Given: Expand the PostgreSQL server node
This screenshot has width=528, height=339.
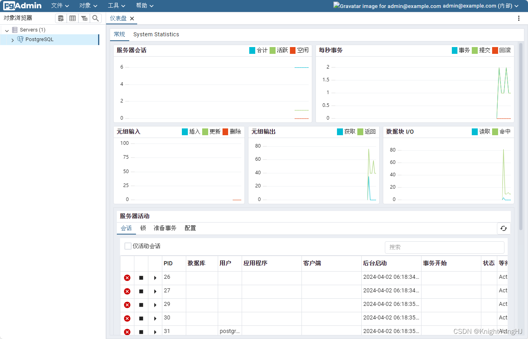Looking at the screenshot, I should tap(12, 40).
